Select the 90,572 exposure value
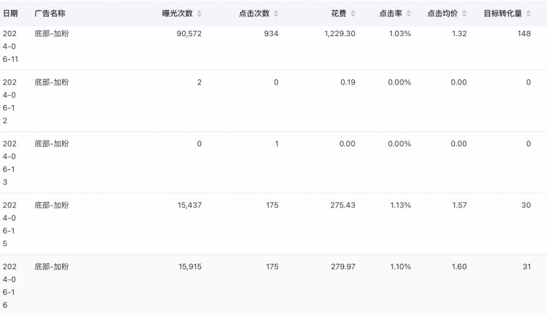This screenshot has width=547, height=315. pos(185,34)
